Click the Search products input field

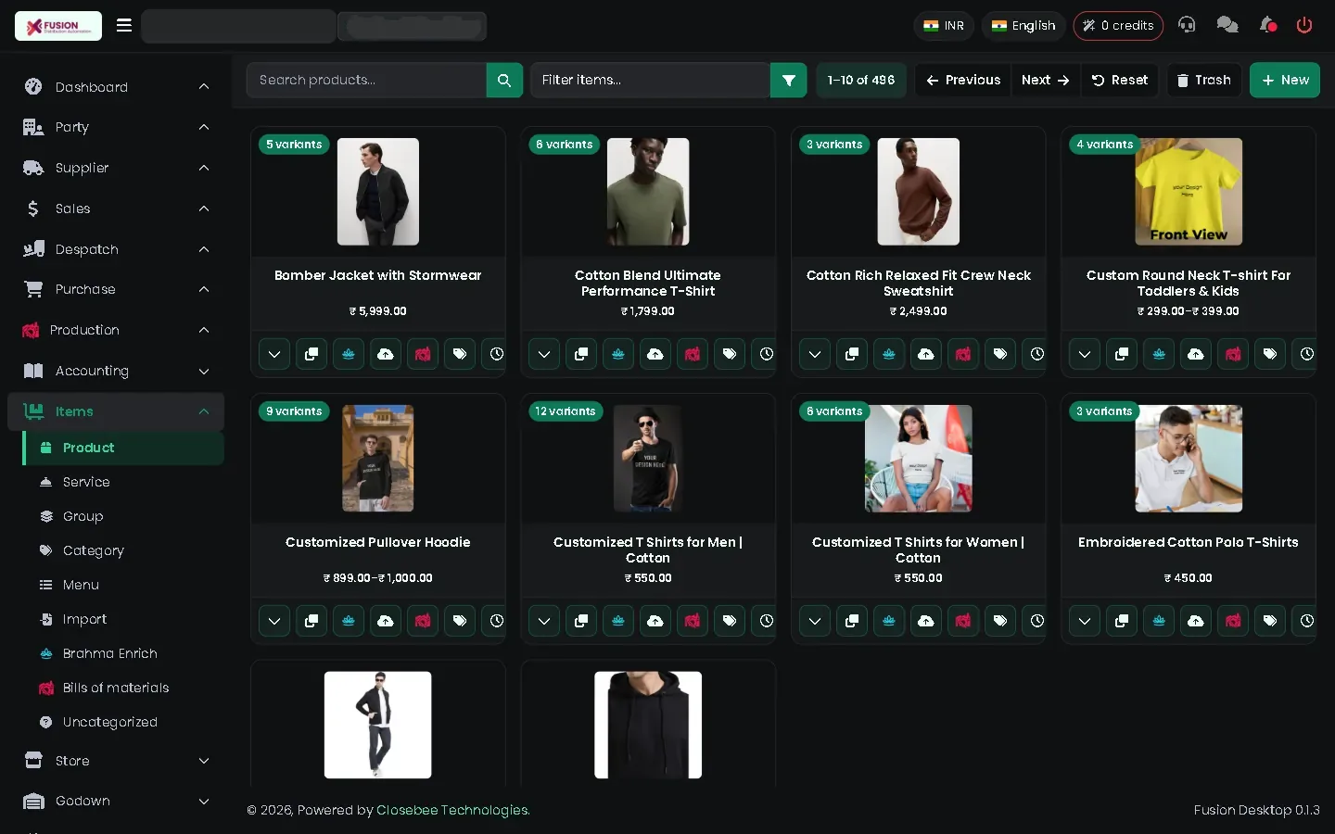click(366, 80)
